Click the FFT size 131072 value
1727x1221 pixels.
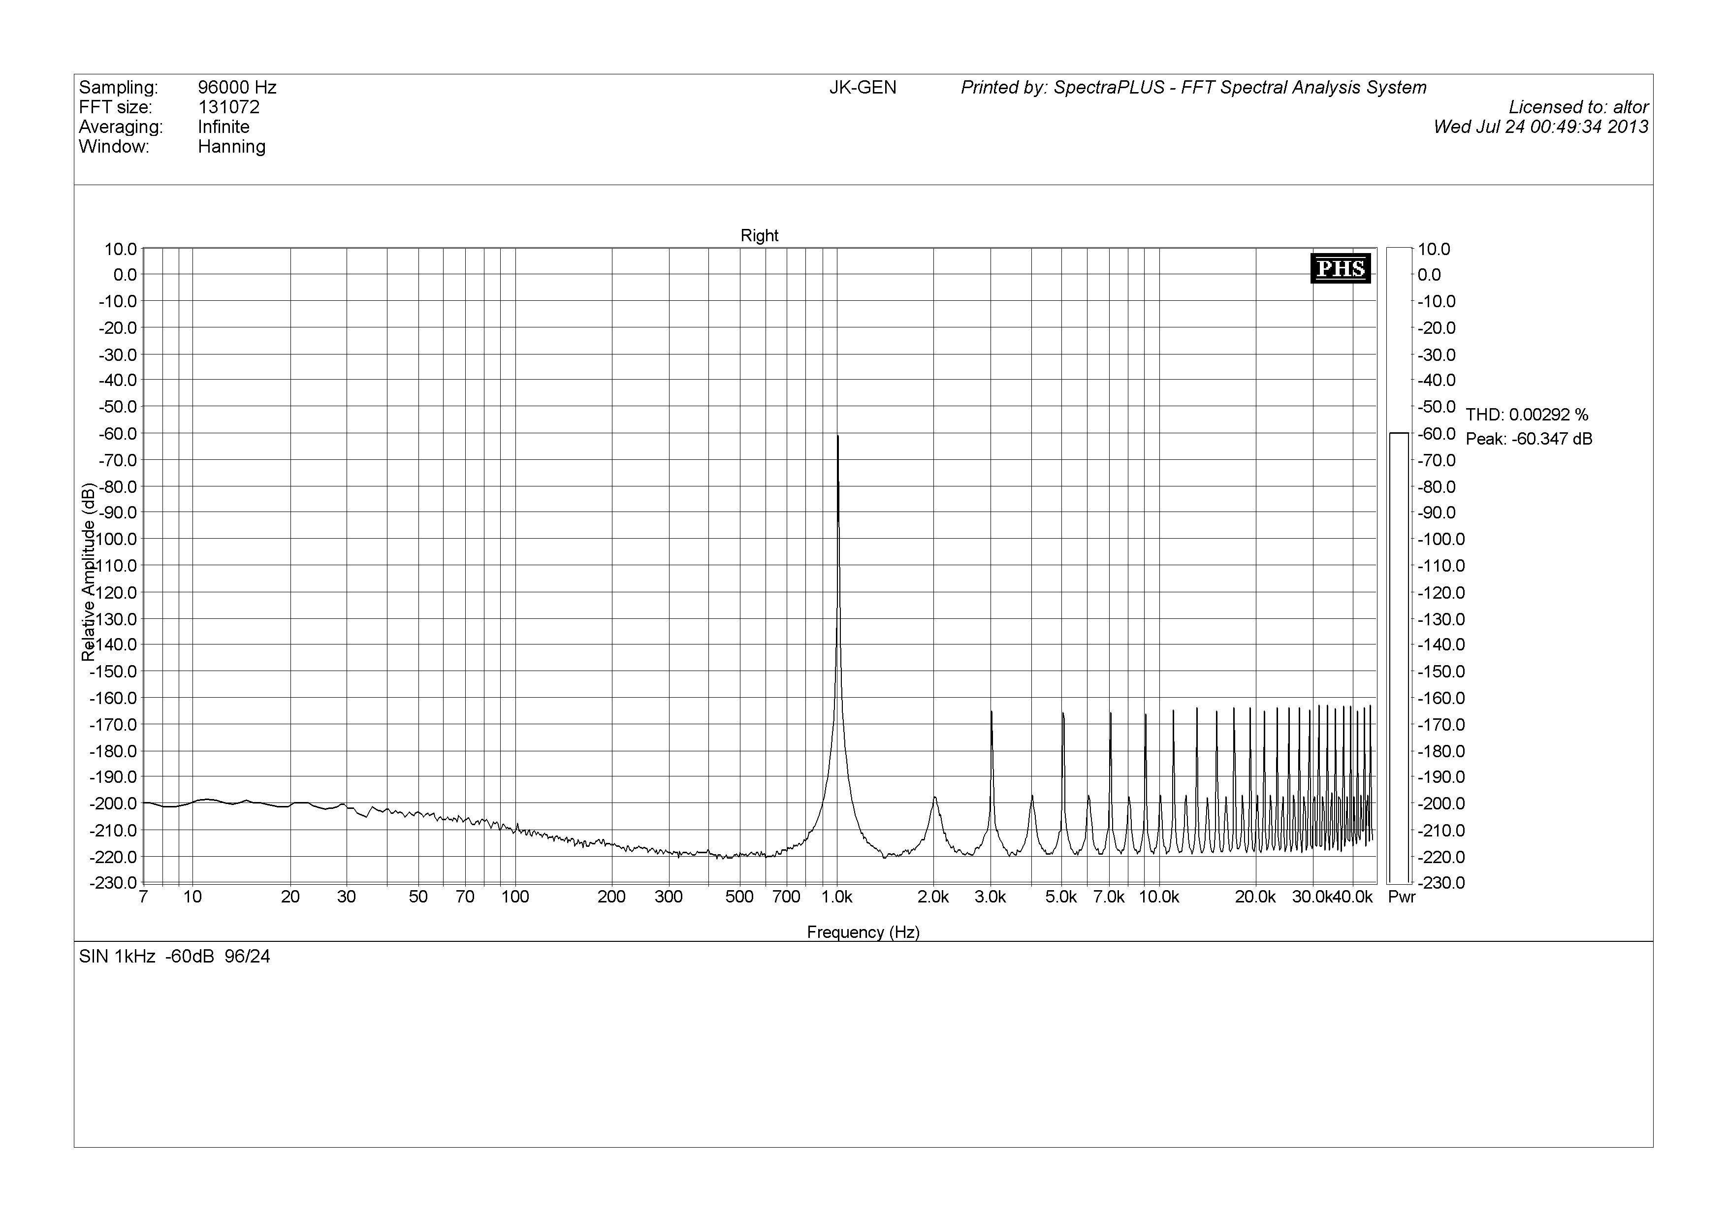(228, 107)
